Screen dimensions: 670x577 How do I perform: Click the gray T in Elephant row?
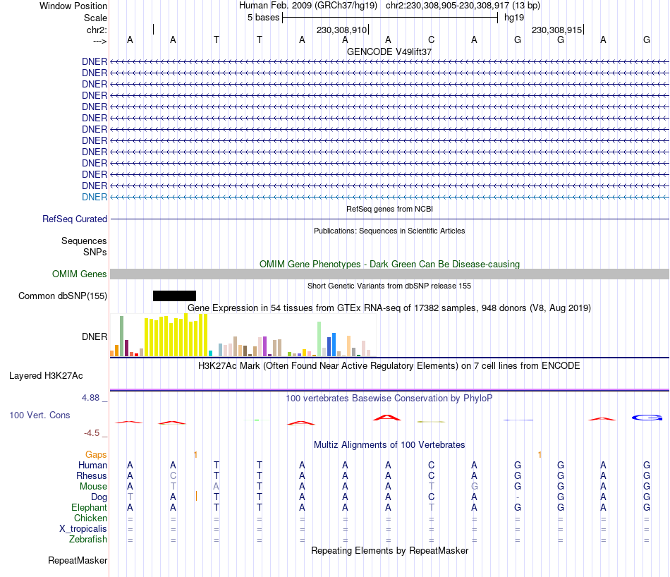tap(431, 507)
